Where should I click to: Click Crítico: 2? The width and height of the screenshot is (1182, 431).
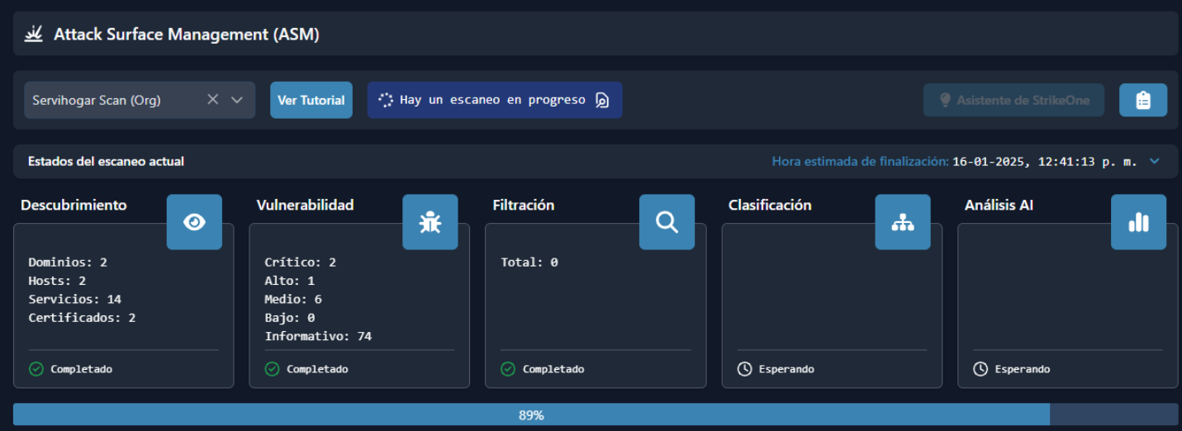[x=300, y=262]
